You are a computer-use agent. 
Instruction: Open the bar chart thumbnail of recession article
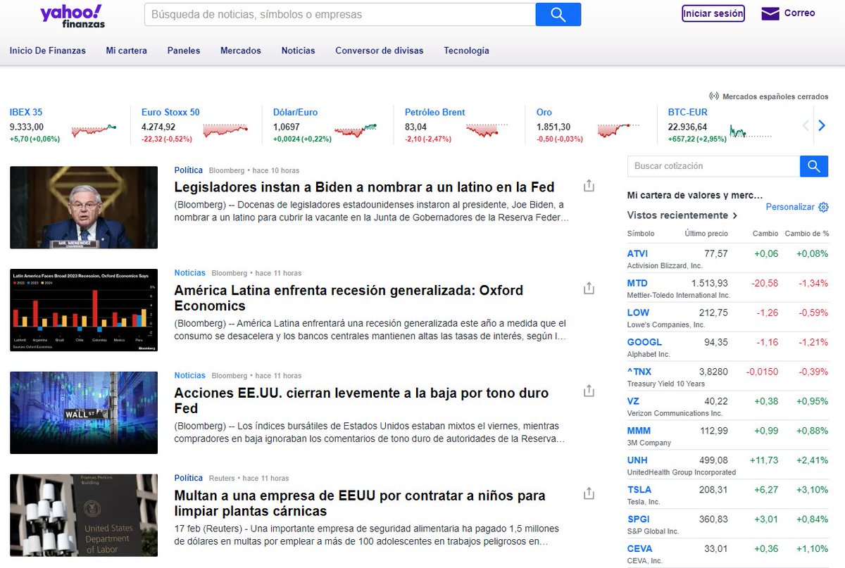pos(84,310)
